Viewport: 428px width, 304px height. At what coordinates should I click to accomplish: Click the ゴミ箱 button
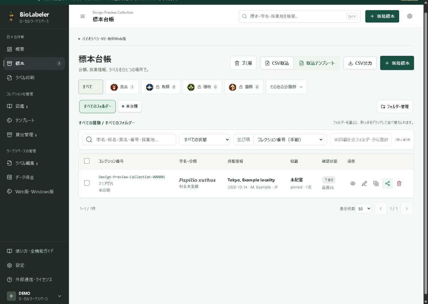tap(243, 63)
